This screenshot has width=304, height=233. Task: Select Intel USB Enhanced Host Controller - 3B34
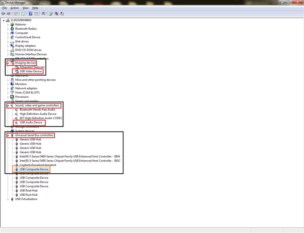pyautogui.click(x=70, y=156)
